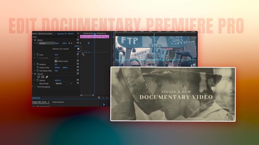Click the timecode 00:00:05:06 in Effect Controls
259x145 pixels.
click(x=36, y=98)
